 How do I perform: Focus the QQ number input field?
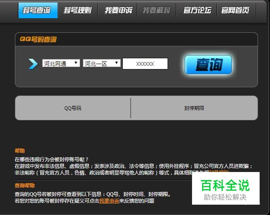pyautogui.click(x=145, y=64)
